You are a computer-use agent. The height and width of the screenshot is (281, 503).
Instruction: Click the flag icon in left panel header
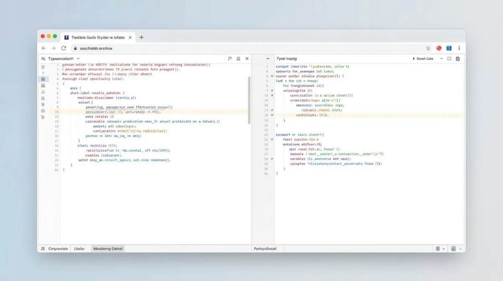tap(230, 59)
